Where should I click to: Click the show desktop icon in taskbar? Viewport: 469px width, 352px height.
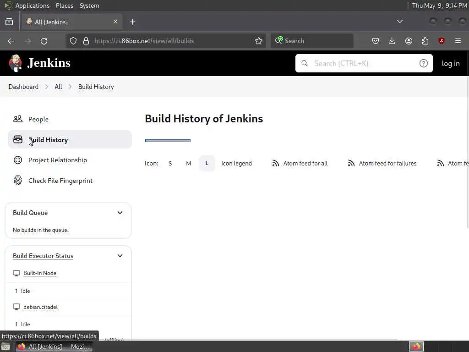coord(5,346)
